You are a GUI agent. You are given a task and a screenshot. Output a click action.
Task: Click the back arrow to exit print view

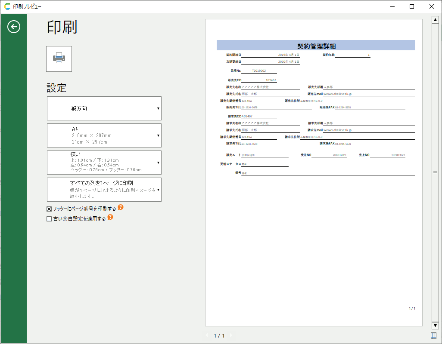14,27
